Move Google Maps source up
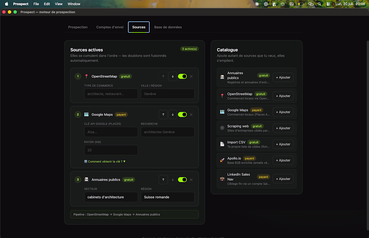 point(163,114)
